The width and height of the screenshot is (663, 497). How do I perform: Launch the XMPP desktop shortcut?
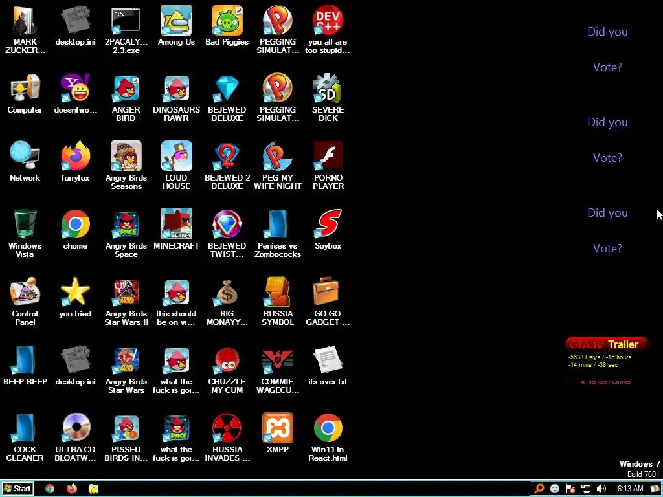(x=277, y=434)
